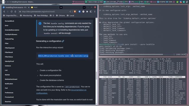Open Marker entry in docs sidebar
This screenshot has height=106, width=189.
coord(7,74)
